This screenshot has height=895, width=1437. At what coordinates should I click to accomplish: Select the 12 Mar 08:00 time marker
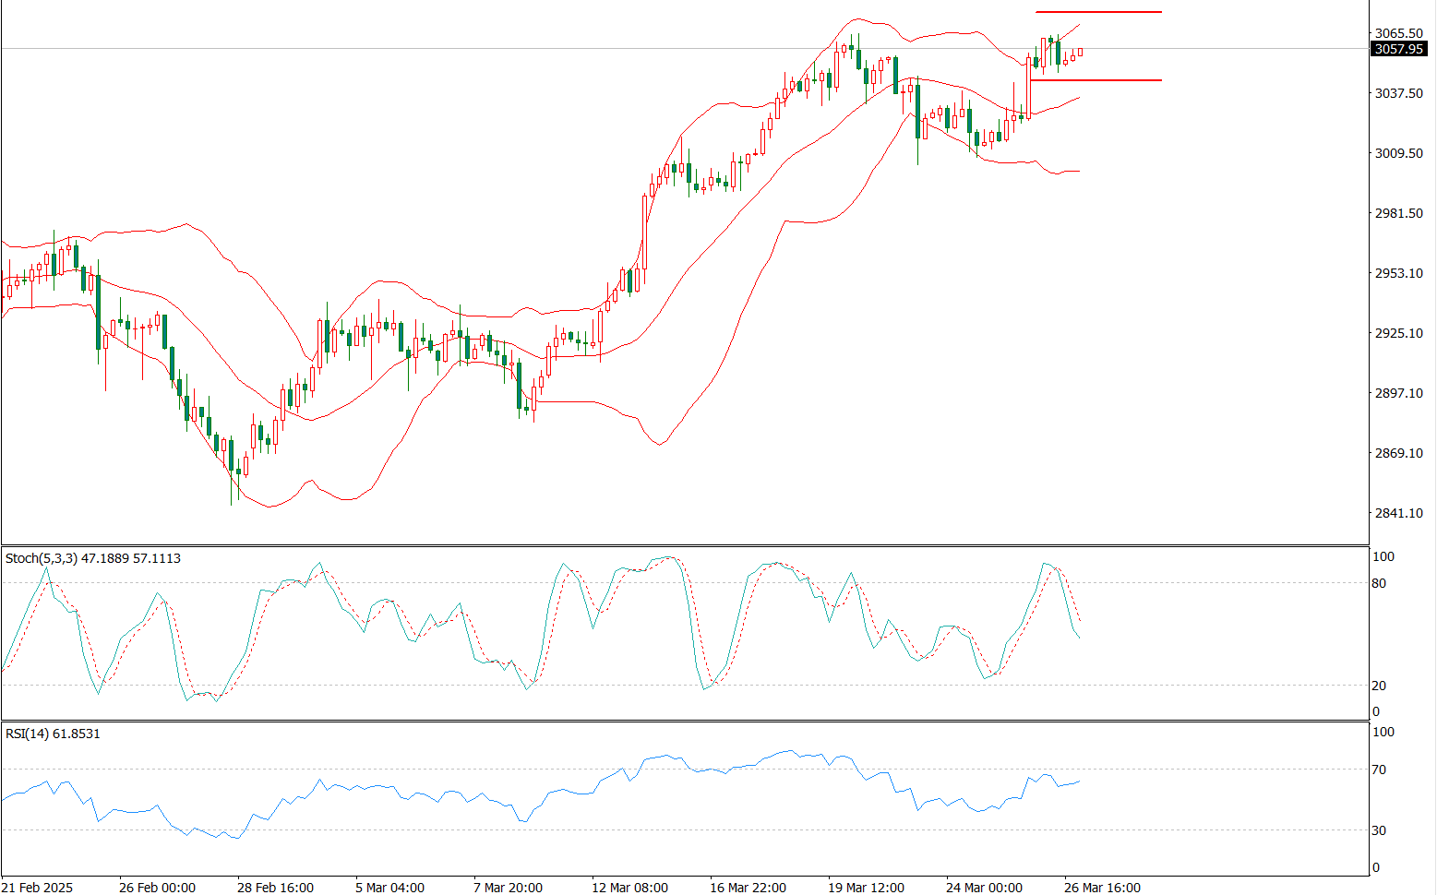click(x=629, y=888)
